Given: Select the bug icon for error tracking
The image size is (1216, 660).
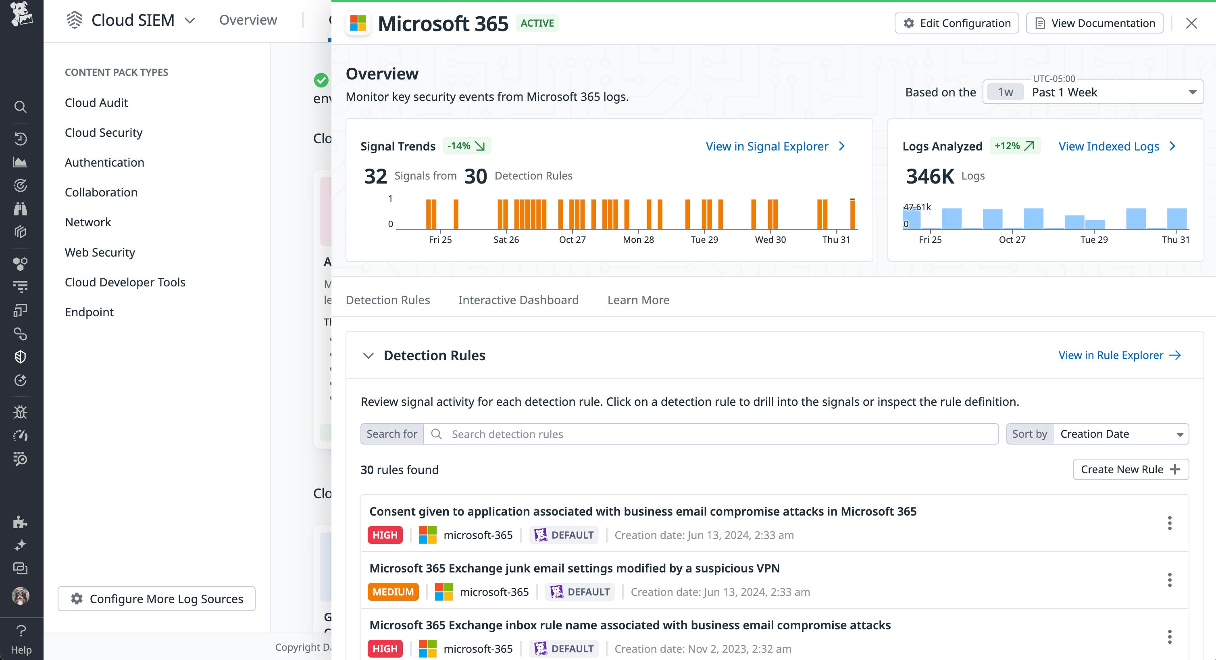Looking at the screenshot, I should coord(21,411).
